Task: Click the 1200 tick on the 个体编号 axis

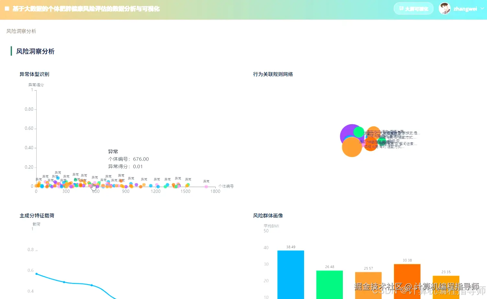Action: [x=155, y=191]
